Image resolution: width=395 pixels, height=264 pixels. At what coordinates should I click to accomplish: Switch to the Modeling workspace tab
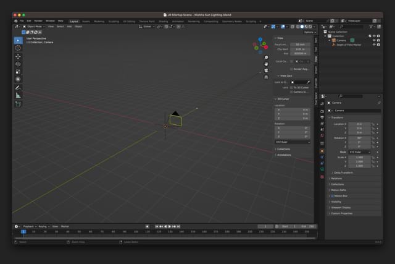(99, 20)
